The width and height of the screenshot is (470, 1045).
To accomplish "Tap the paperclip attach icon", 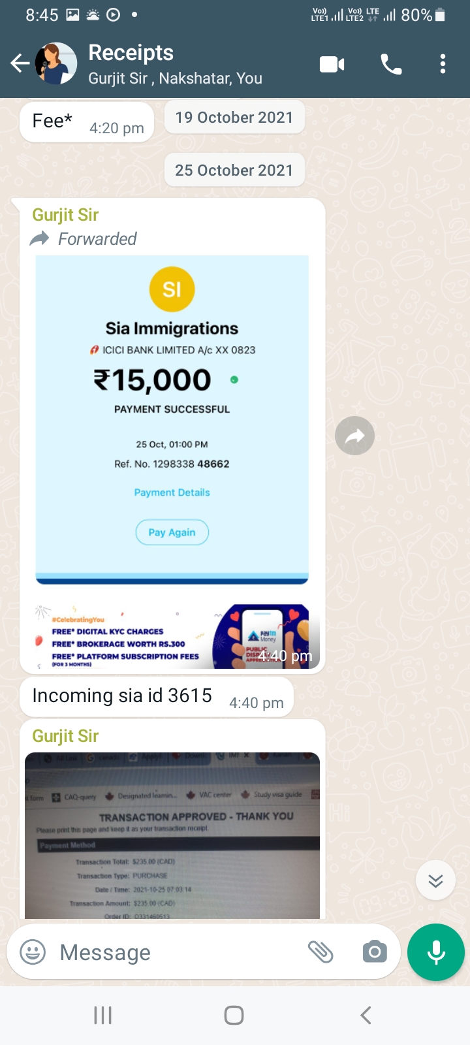I will 321,952.
